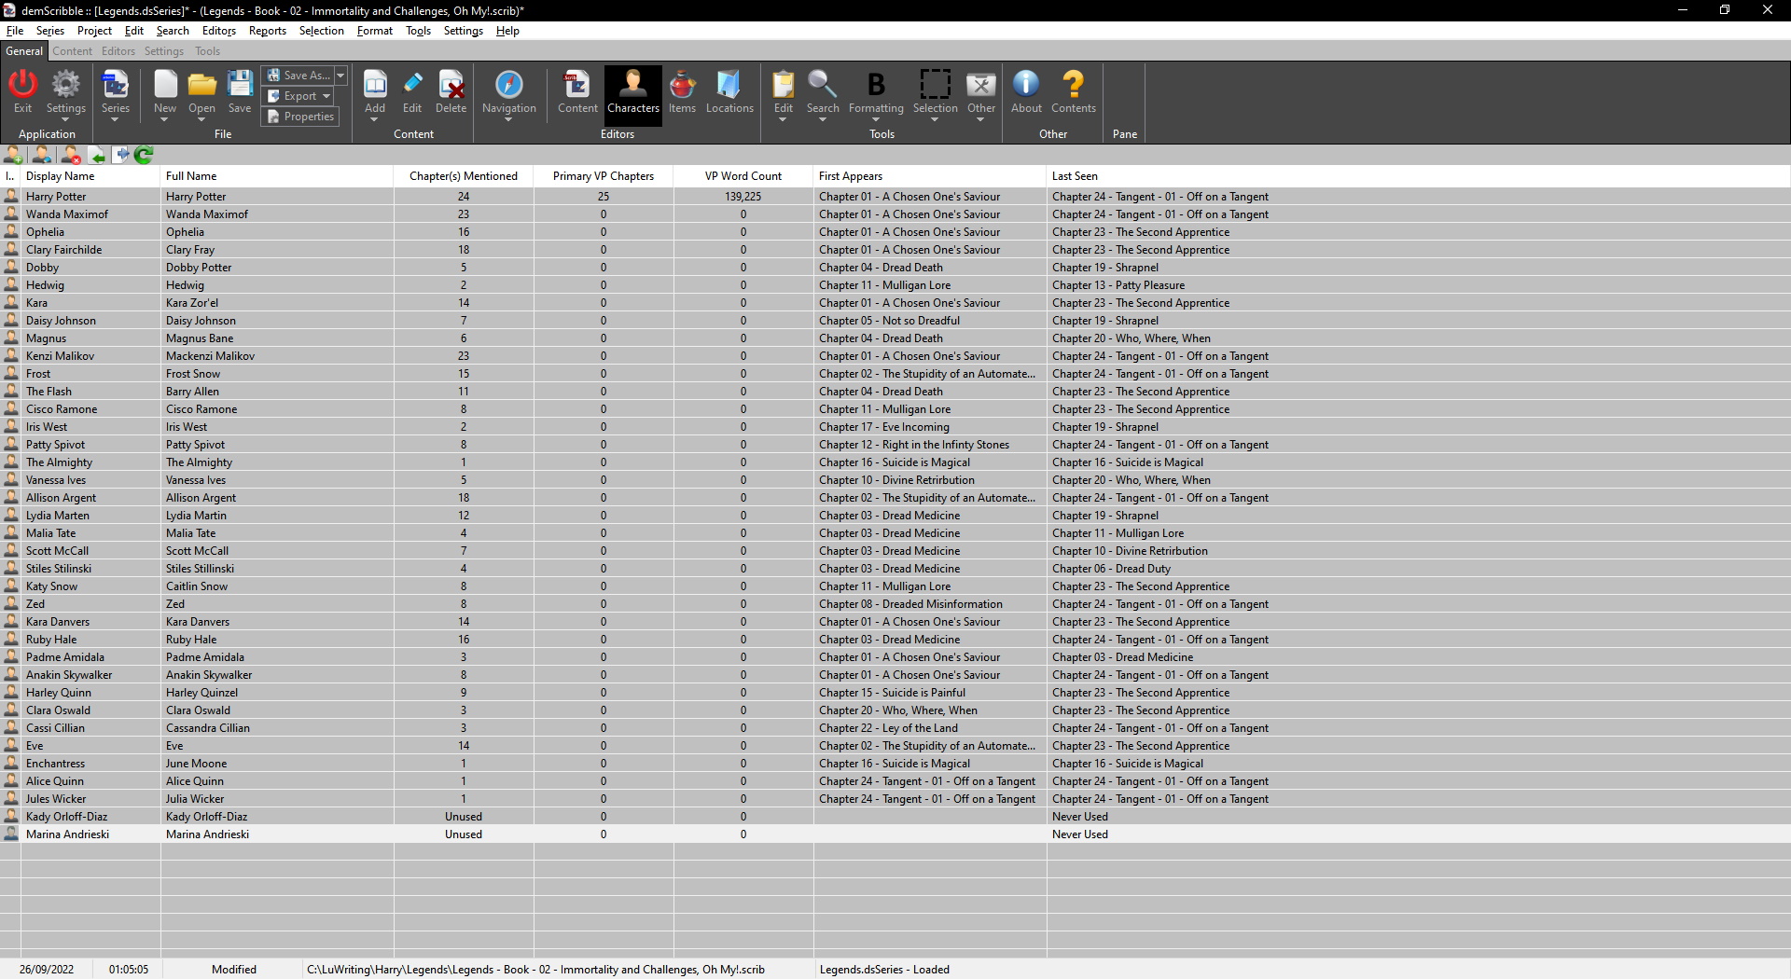Open the Project menu
Image resolution: width=1791 pixels, height=979 pixels.
click(94, 31)
